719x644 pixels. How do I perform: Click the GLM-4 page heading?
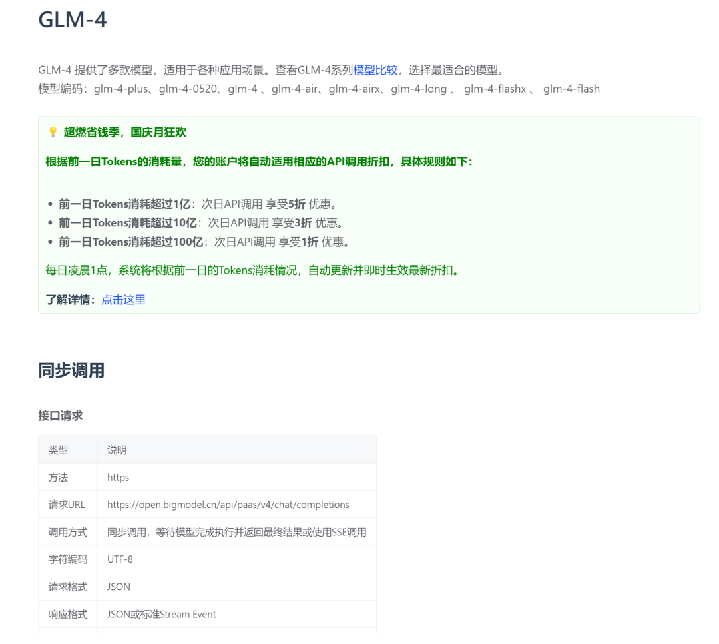(73, 20)
